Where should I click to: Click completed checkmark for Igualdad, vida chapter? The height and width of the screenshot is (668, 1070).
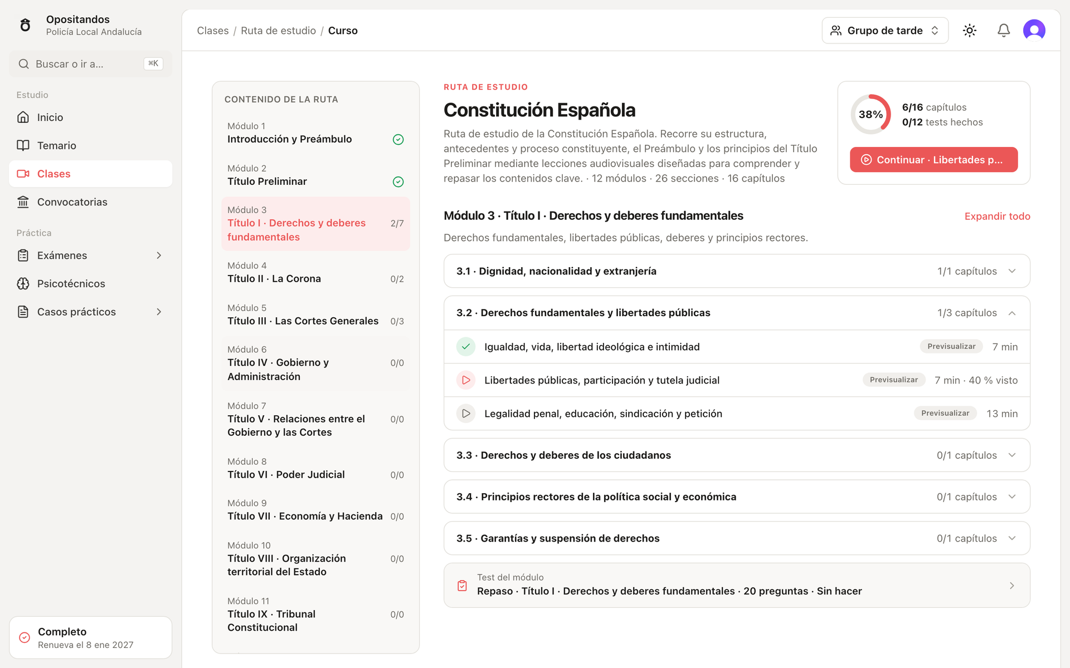pos(466,347)
